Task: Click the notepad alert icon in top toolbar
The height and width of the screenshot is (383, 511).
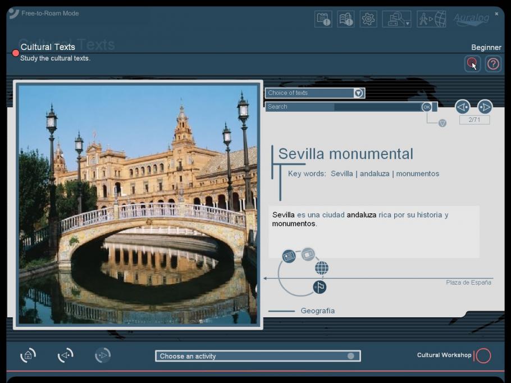Action: [323, 19]
